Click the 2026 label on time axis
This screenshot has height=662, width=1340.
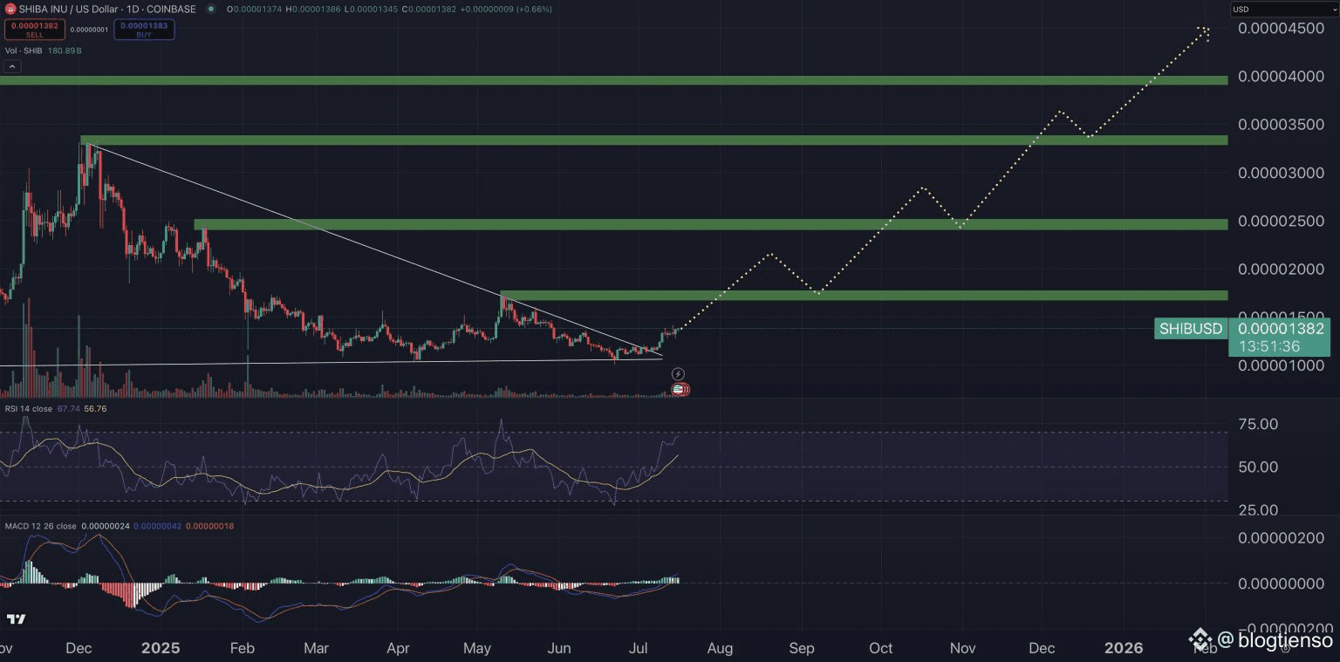tap(1124, 648)
